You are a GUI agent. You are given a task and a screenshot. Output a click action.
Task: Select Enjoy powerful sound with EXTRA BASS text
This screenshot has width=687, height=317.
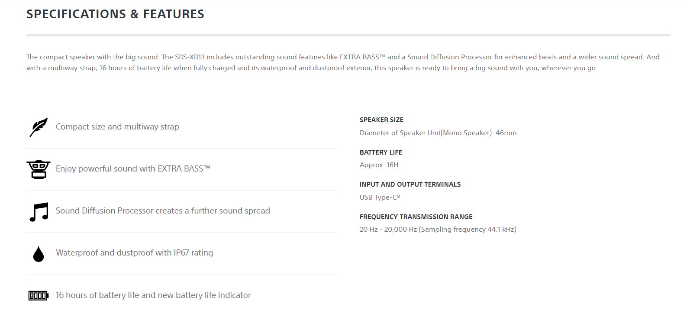133,169
